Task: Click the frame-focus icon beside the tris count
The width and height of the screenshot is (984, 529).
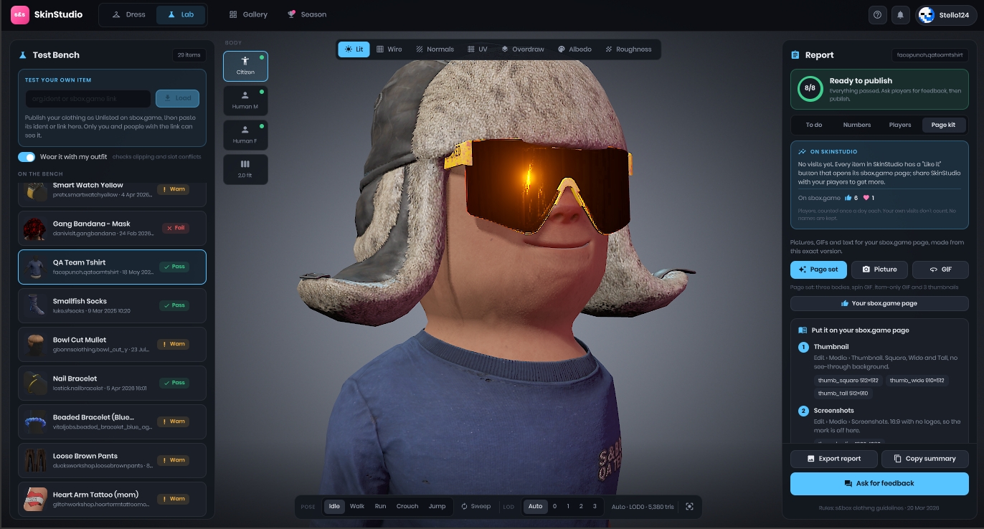Action: 689,506
